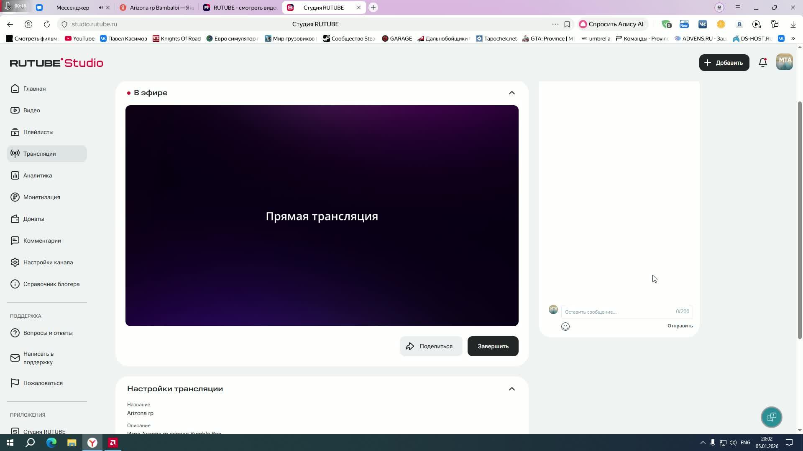803x451 pixels.
Task: Click the MTA profile avatar
Action: pyautogui.click(x=784, y=62)
